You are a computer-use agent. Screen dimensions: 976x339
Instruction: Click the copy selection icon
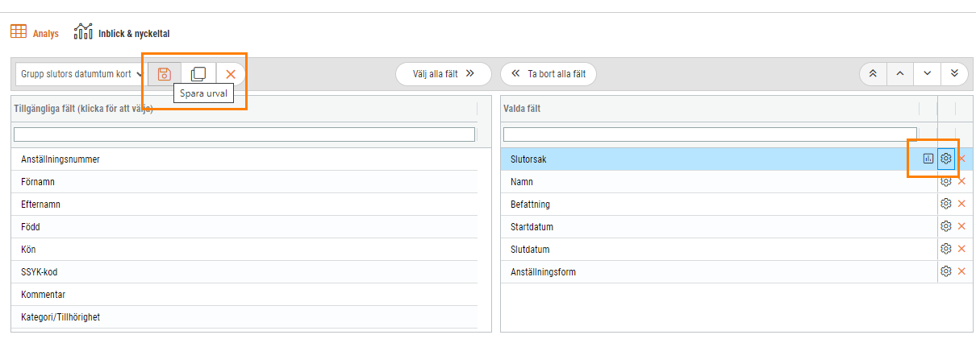pyautogui.click(x=198, y=74)
